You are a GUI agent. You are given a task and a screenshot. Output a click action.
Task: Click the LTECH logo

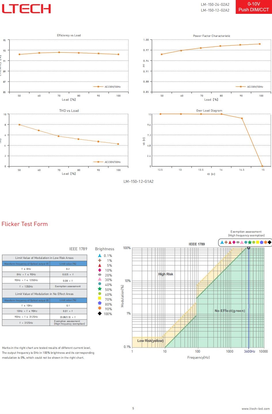pos(26,9)
